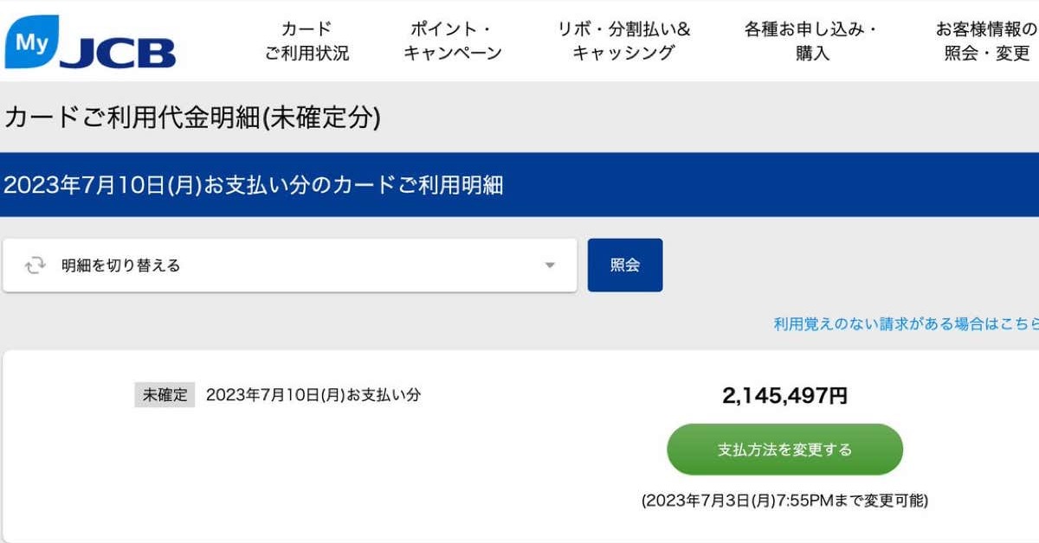The width and height of the screenshot is (1039, 543).
Task: Open the ポイント・キャンペーン menu
Action: 452,41
